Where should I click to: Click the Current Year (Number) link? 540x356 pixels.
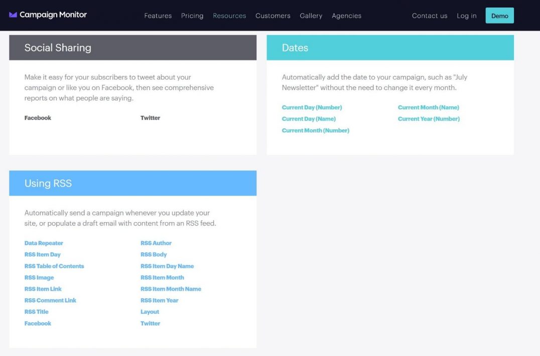click(x=429, y=118)
